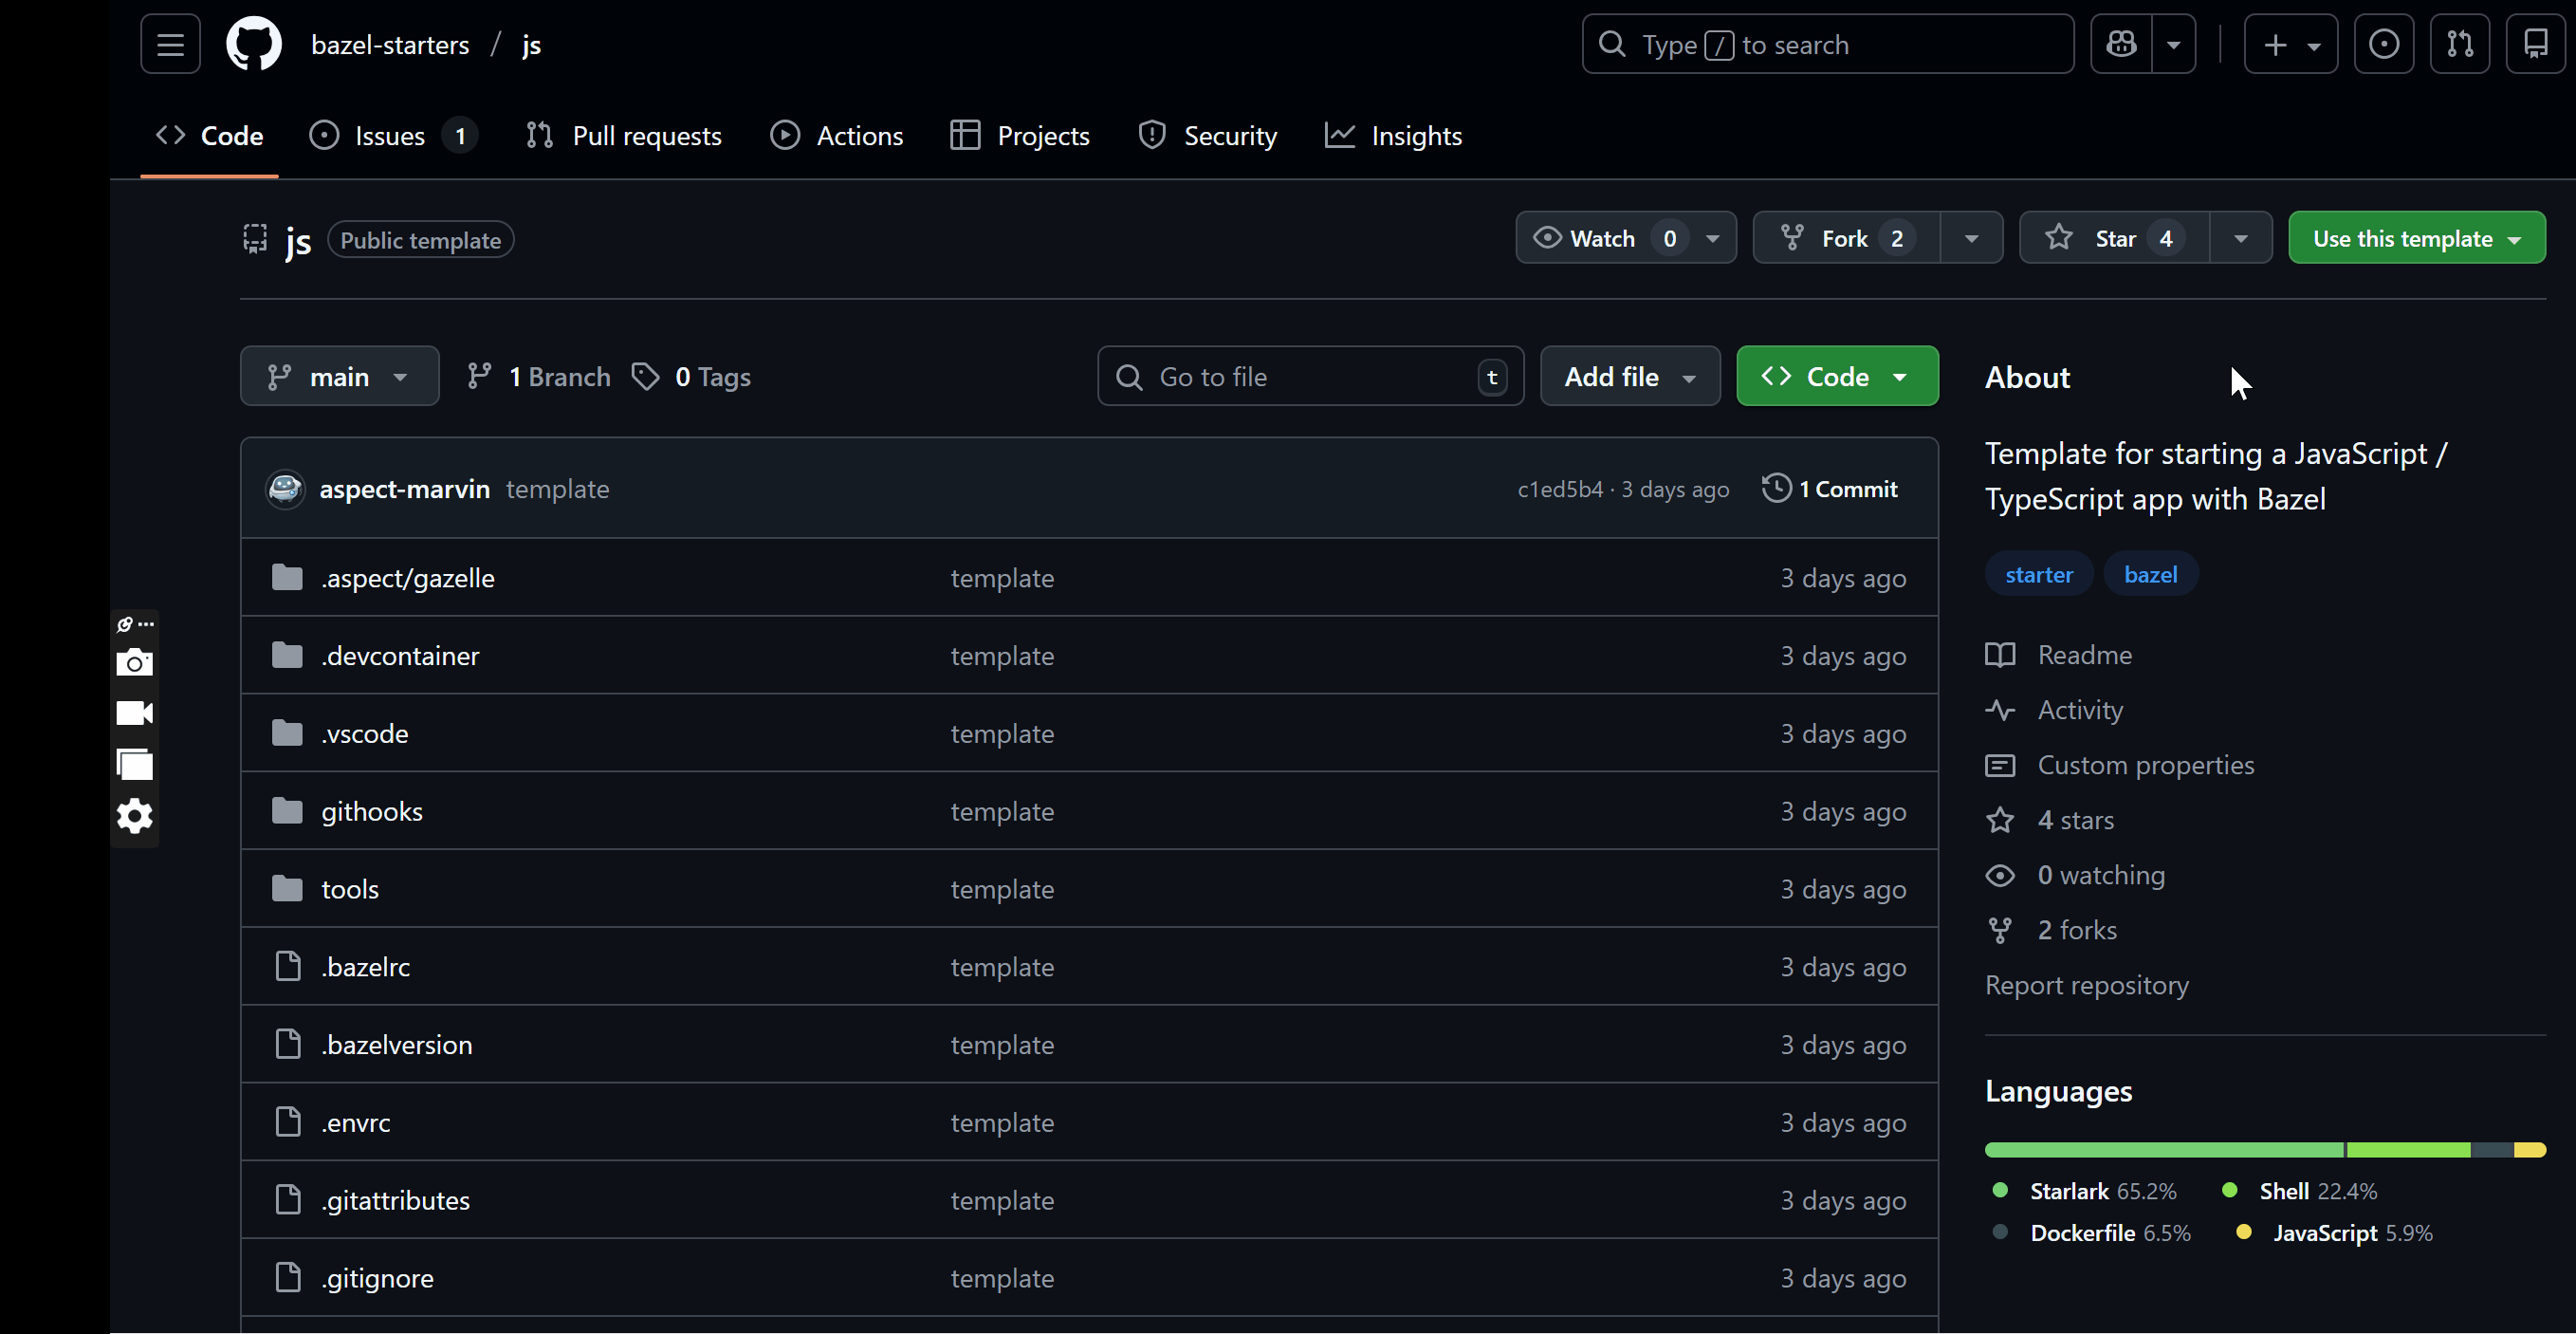
Task: Click the Shell segment of language bar
Action: click(x=2409, y=1150)
